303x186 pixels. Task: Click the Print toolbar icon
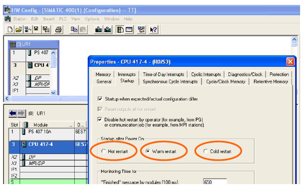point(59,30)
